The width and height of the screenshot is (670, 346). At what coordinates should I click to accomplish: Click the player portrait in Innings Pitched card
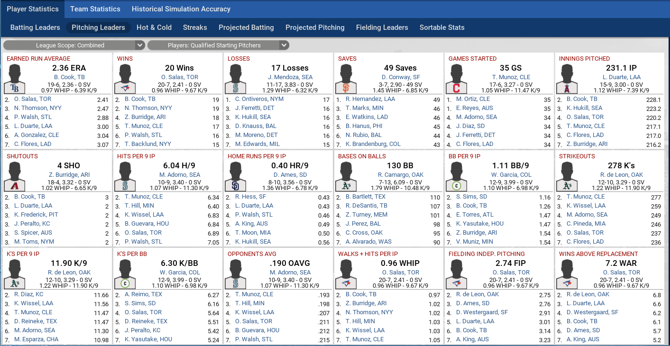567,79
